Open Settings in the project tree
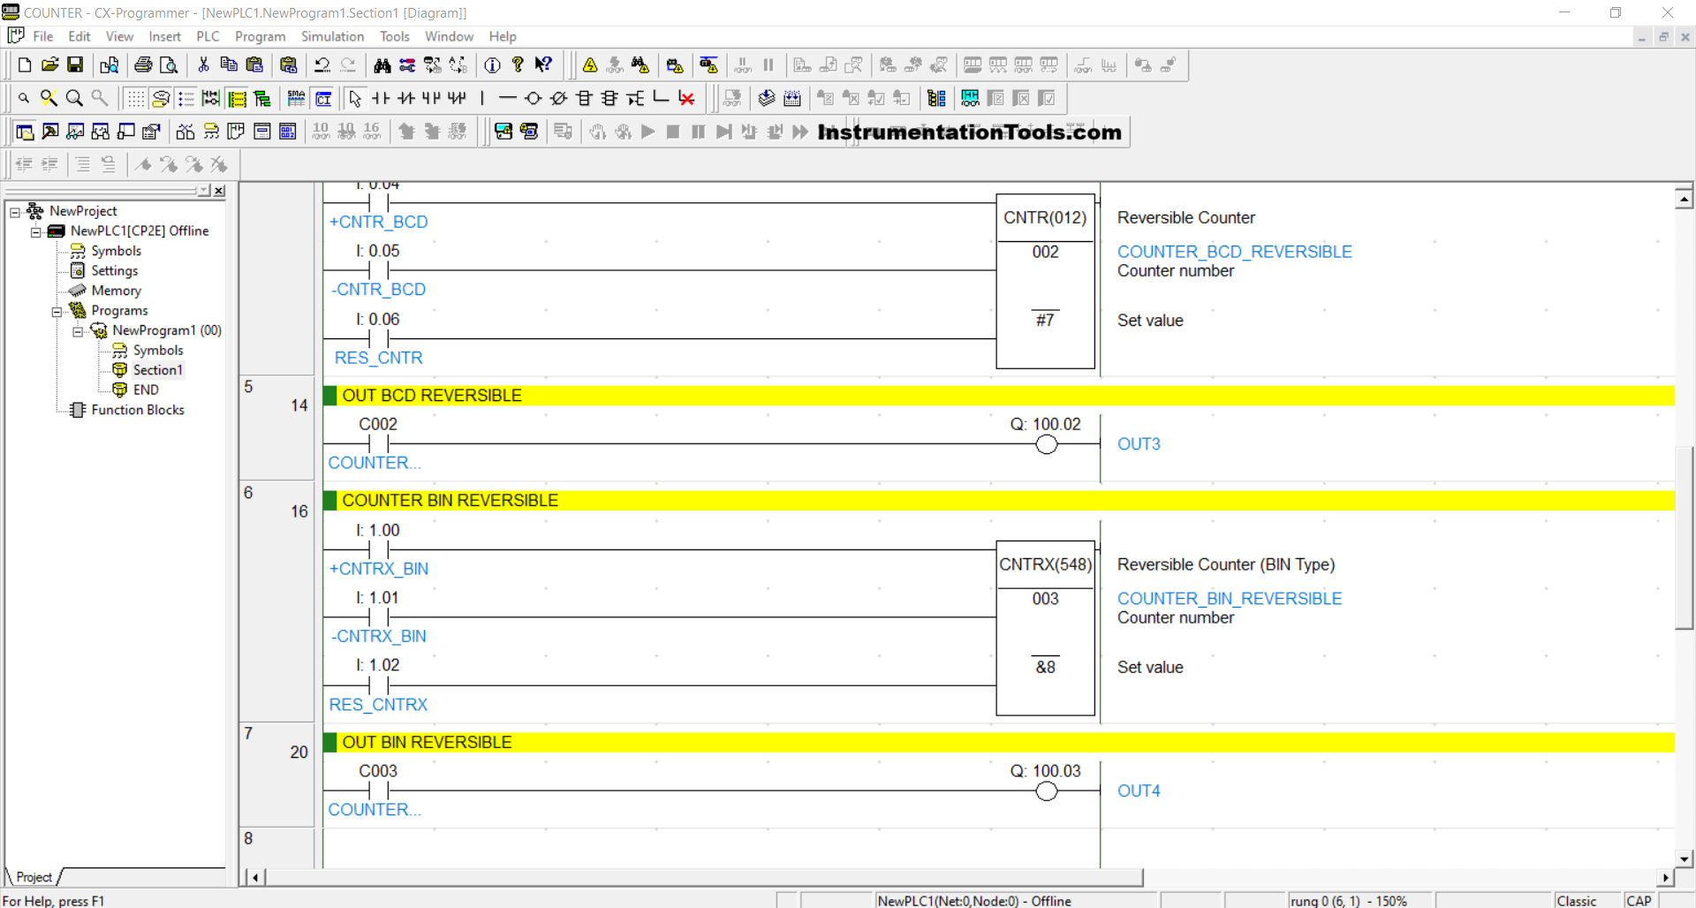 point(115,271)
